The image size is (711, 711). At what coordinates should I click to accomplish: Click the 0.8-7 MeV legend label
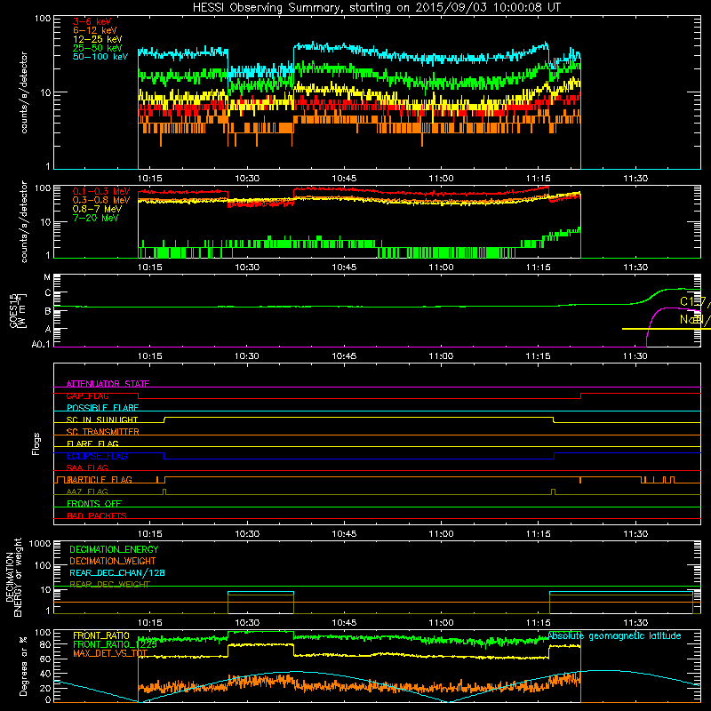[x=97, y=209]
